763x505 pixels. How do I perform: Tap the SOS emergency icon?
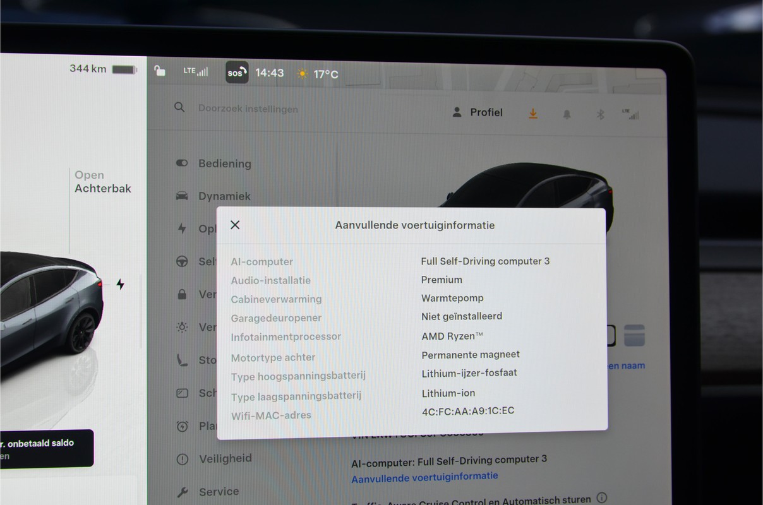pyautogui.click(x=237, y=73)
